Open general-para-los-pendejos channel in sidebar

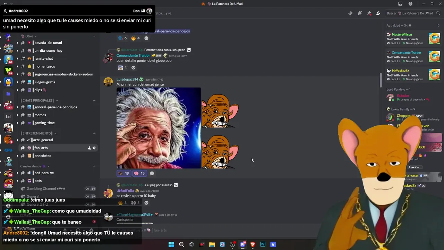coord(58,107)
